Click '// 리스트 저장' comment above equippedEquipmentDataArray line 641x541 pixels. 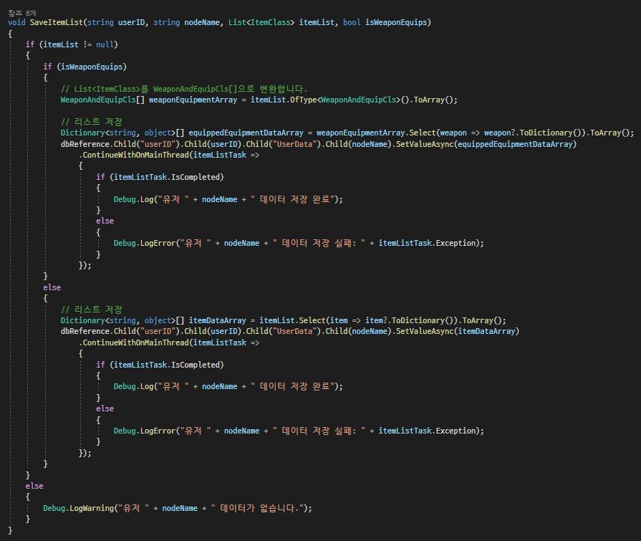(92, 122)
